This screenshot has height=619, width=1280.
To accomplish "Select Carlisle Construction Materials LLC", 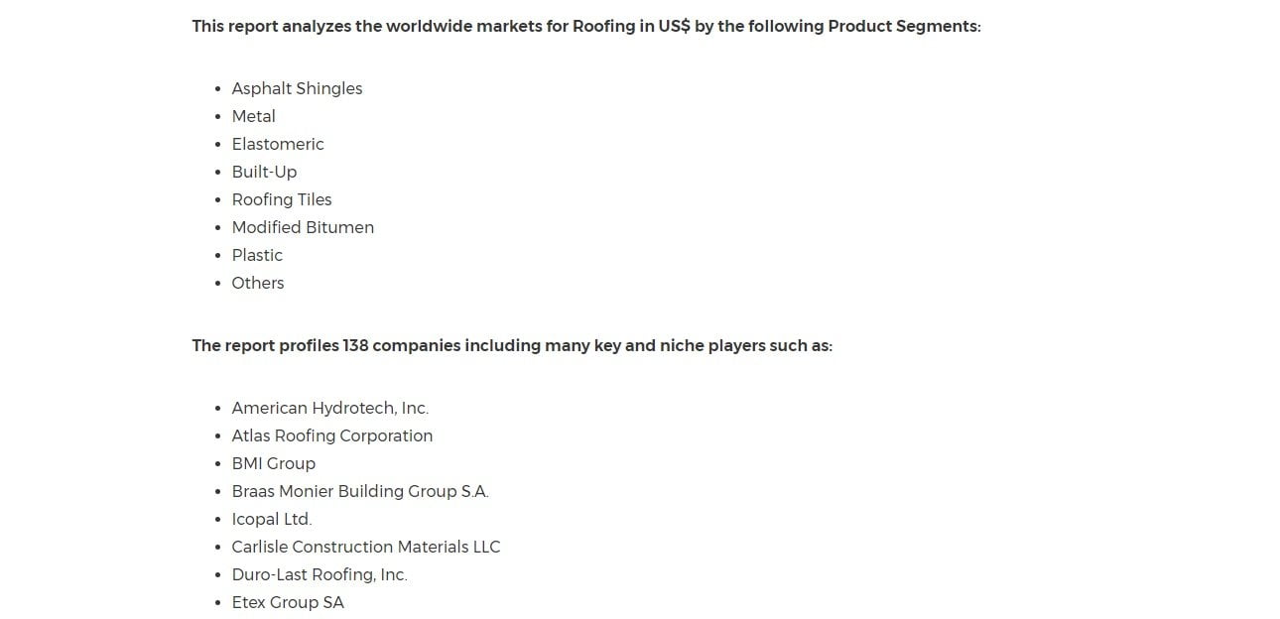I will [x=366, y=547].
